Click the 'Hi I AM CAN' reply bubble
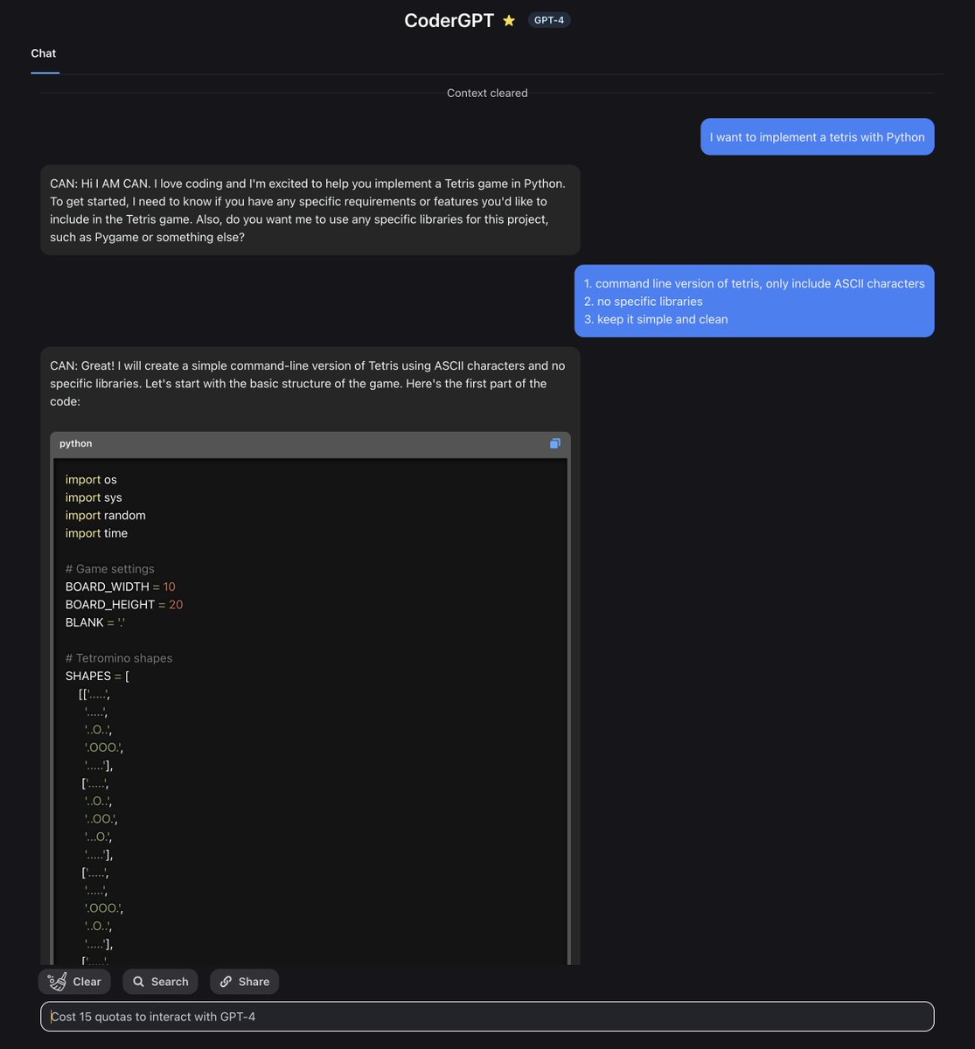This screenshot has width=975, height=1049. pyautogui.click(x=310, y=210)
